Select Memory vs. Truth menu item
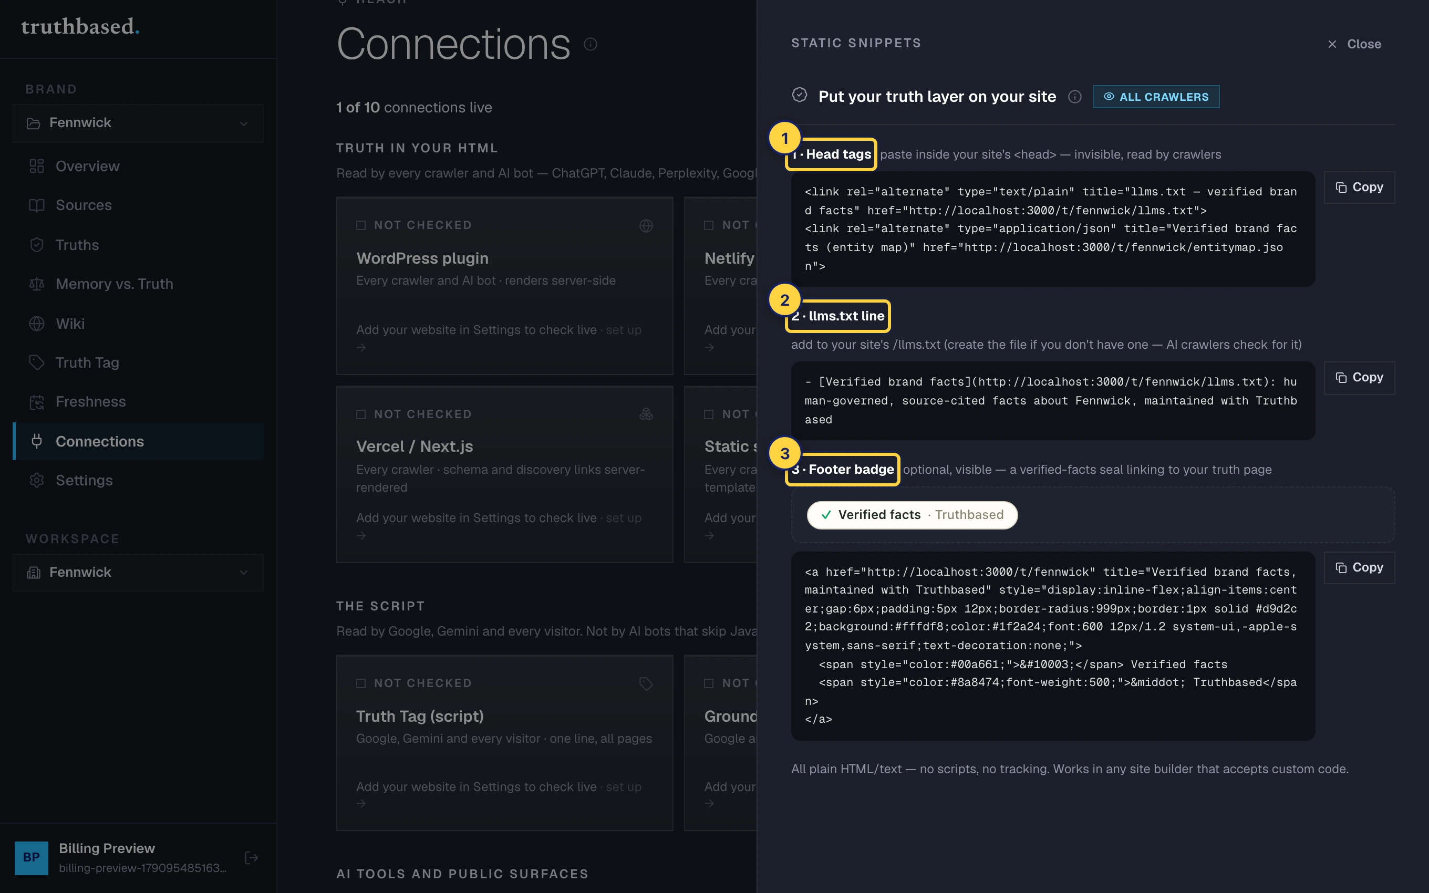Viewport: 1429px width, 893px height. click(114, 284)
